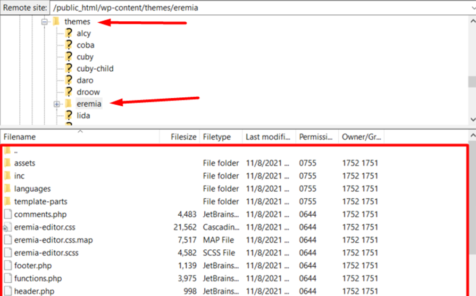Viewport: 476px width, 296px height.
Task: Expand the eremia tree node
Action: pyautogui.click(x=57, y=104)
